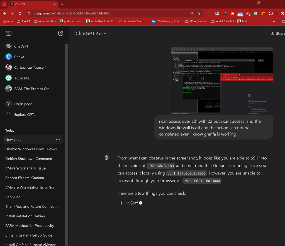Open the Accountability bookmark folder

point(45,21)
